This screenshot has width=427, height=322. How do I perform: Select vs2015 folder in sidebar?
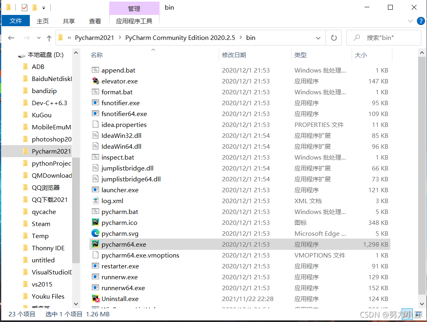42,284
